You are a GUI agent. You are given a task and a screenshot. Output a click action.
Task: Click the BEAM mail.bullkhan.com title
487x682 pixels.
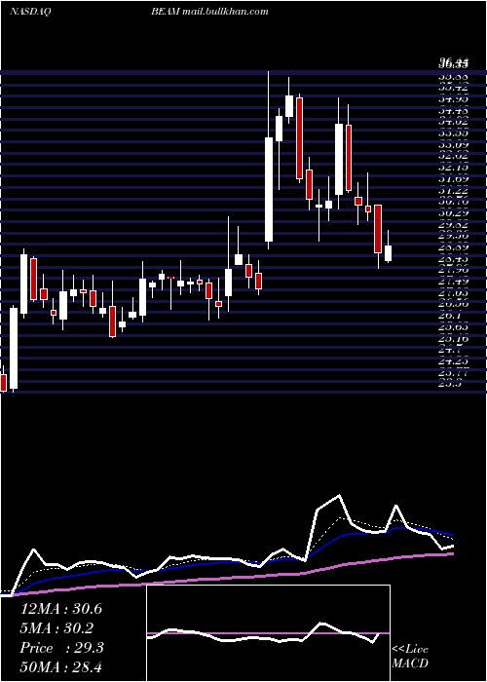pyautogui.click(x=209, y=12)
